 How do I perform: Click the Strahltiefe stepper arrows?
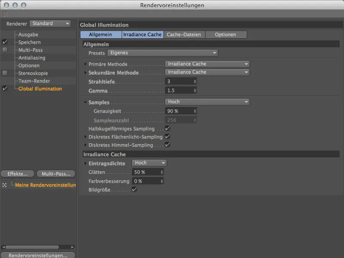pyautogui.click(x=195, y=81)
